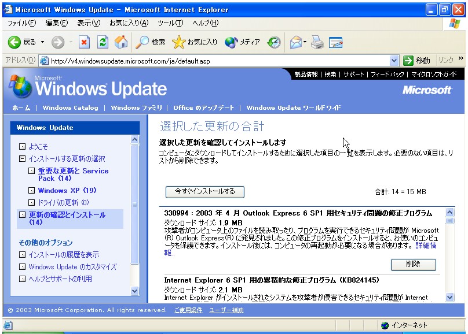This screenshot has height=334, width=468.
Task: Click the box beside 更新の確認とインストール
Action: 22,214
